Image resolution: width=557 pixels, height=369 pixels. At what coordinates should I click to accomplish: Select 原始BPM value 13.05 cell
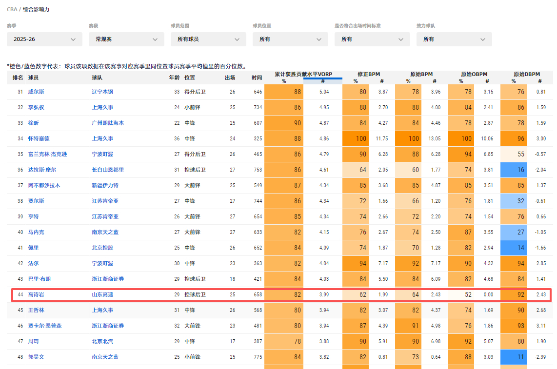435,138
